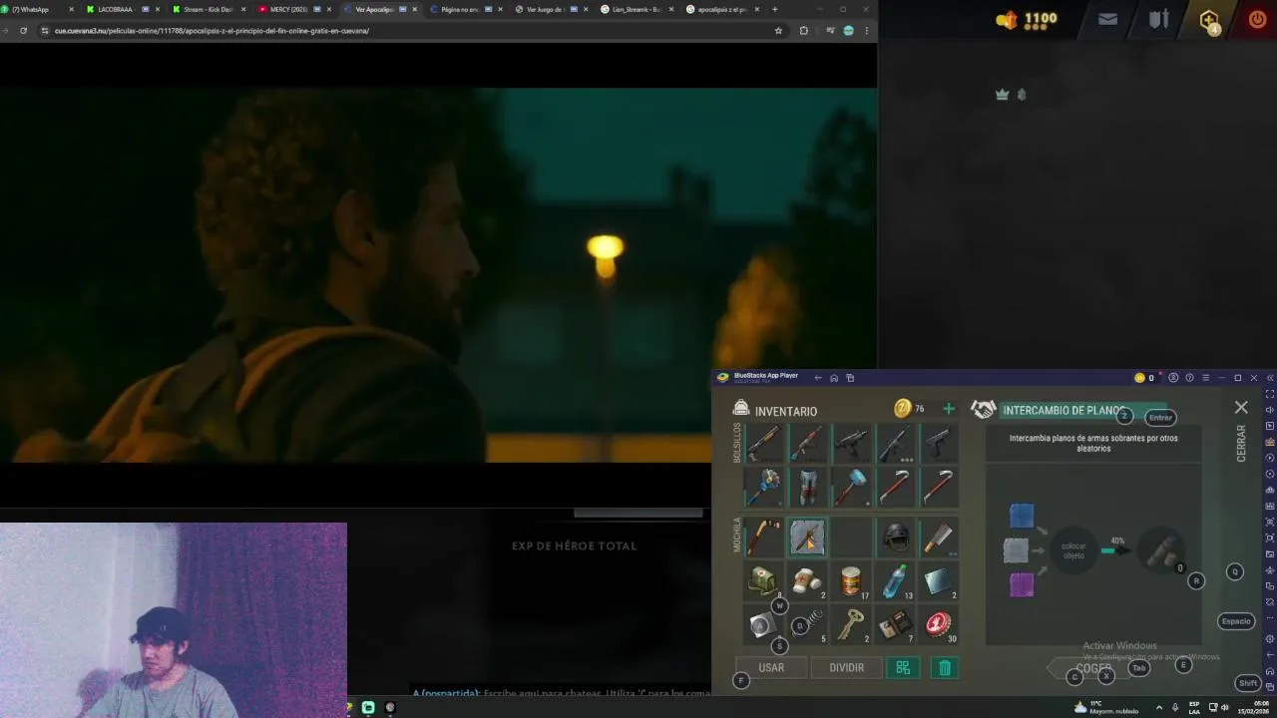Click the blue blueprint swatch
This screenshot has height=718, width=1277.
(x=1022, y=516)
